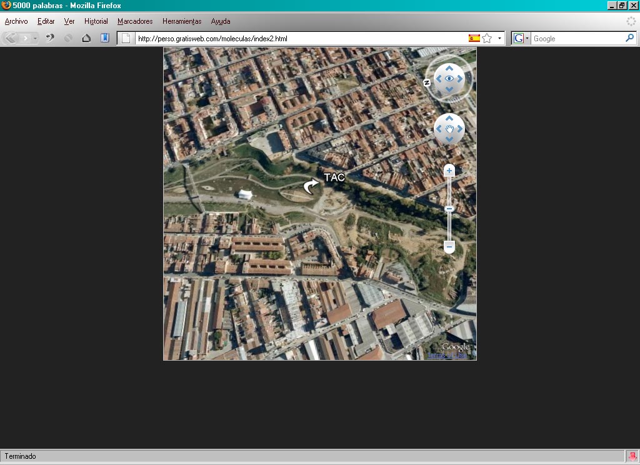Viewport: 640px width, 465px height.
Task: Click the zoom slider handle
Action: (x=449, y=209)
